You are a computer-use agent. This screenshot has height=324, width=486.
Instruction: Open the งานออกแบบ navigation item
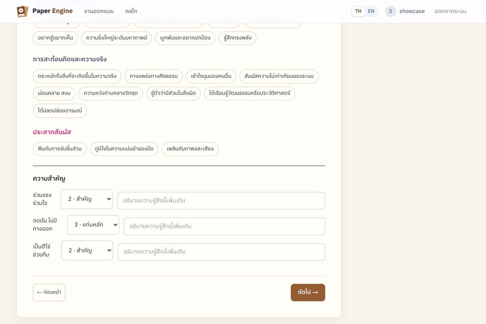tap(99, 11)
